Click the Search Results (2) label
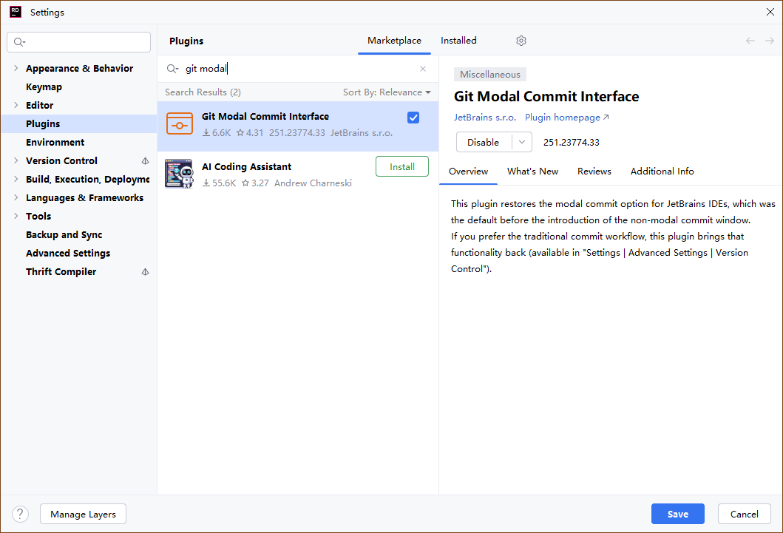The height and width of the screenshot is (533, 783). pyautogui.click(x=203, y=92)
